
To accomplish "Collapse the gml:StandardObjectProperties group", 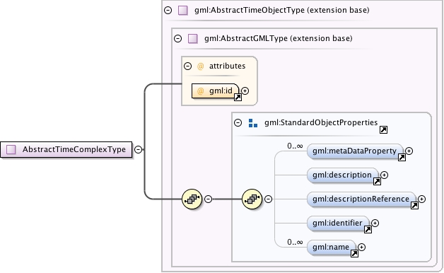I will [238, 122].
